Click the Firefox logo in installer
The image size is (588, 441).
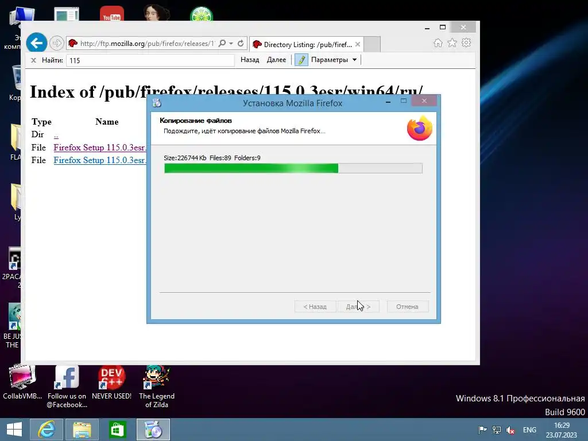[420, 128]
